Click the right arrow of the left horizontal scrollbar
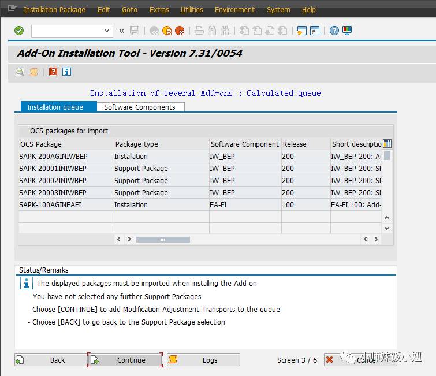436x376 pixels. pos(129,239)
